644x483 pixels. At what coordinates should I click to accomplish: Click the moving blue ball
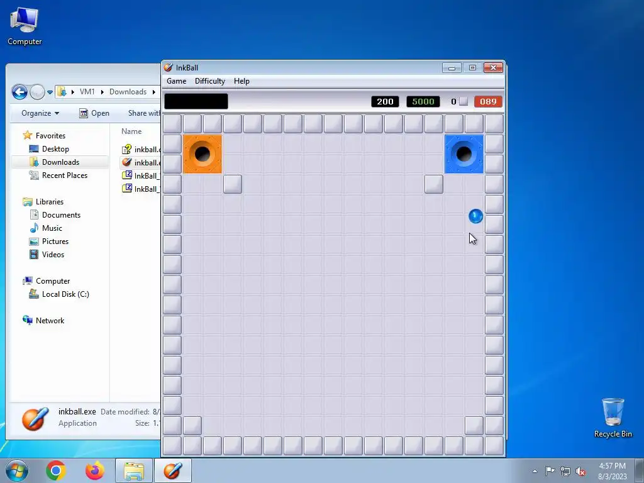tap(475, 216)
